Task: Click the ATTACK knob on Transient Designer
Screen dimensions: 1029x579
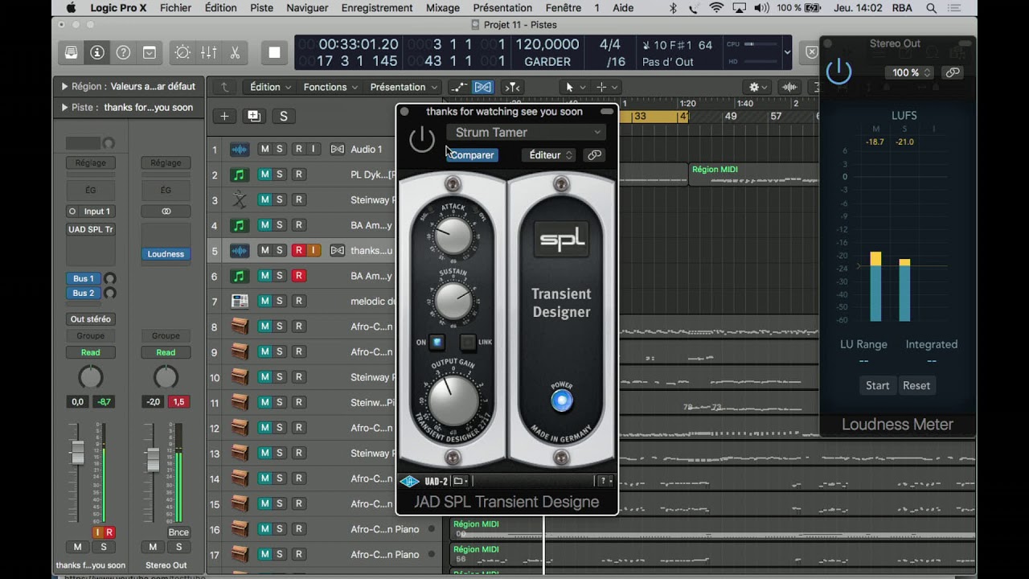Action: 453,236
